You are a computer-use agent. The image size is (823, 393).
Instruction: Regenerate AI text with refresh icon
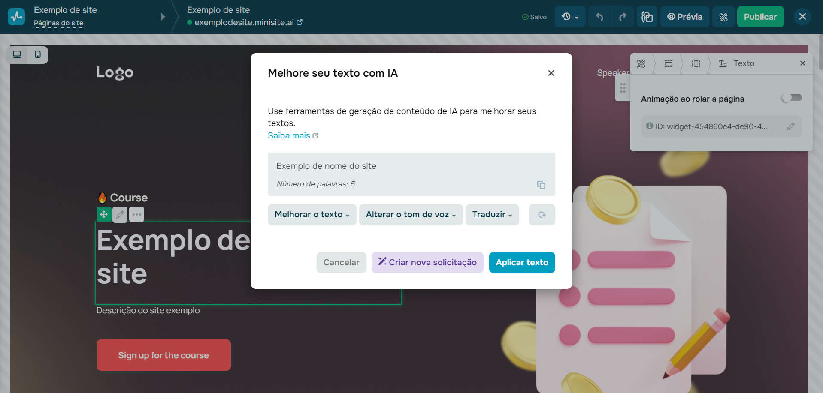(x=542, y=215)
